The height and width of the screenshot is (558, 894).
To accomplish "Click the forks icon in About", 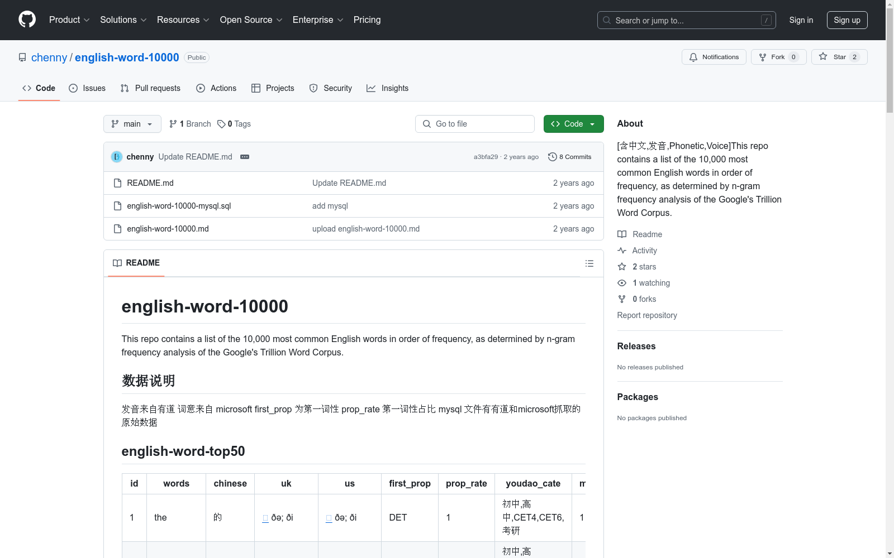I will pos(622,299).
